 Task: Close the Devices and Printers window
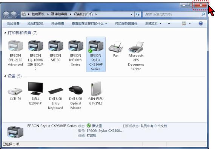(201, 5)
